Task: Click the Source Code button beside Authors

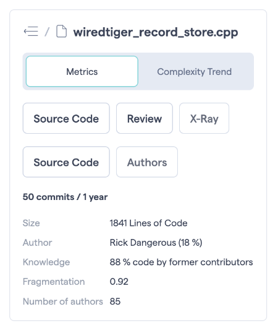Action: coord(66,162)
